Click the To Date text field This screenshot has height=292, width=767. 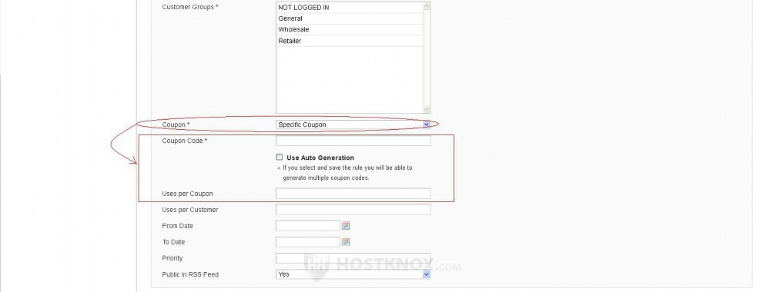308,242
